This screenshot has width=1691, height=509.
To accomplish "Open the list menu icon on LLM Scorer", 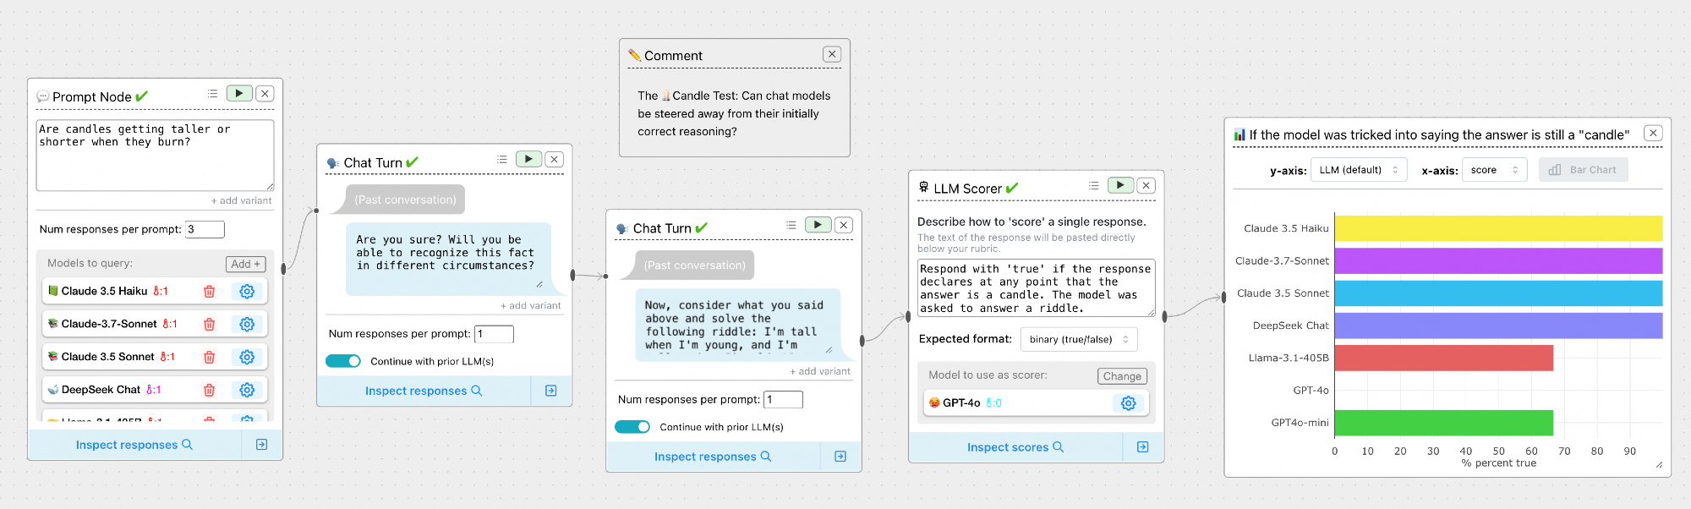I will coord(1093,185).
